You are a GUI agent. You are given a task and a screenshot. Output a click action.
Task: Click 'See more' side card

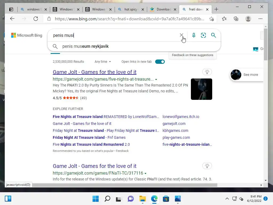pos(247,75)
